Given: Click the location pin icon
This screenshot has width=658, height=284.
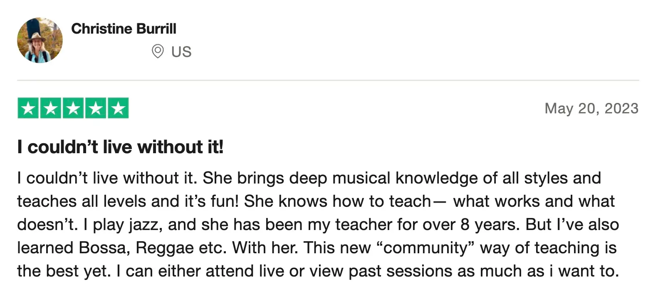Looking at the screenshot, I should pos(158,51).
